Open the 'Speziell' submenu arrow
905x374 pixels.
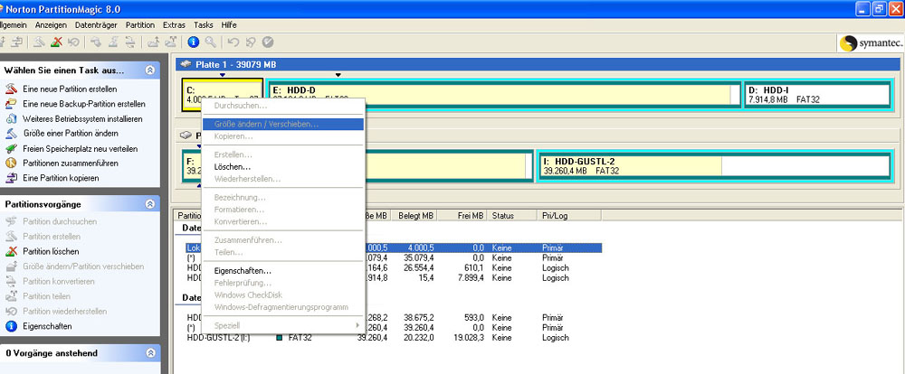point(357,325)
